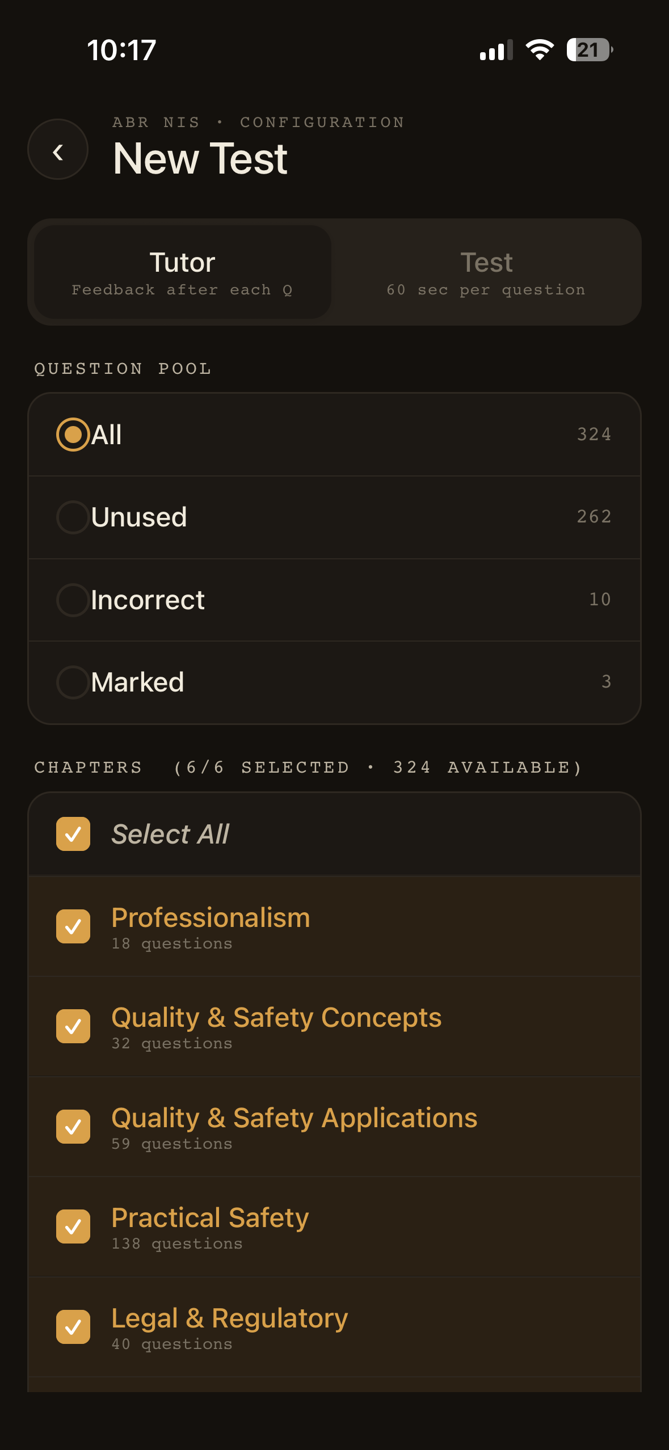Screen dimensions: 669x1450
Task: Toggle the Practical Safety chapter checkbox
Action: click(73, 1226)
